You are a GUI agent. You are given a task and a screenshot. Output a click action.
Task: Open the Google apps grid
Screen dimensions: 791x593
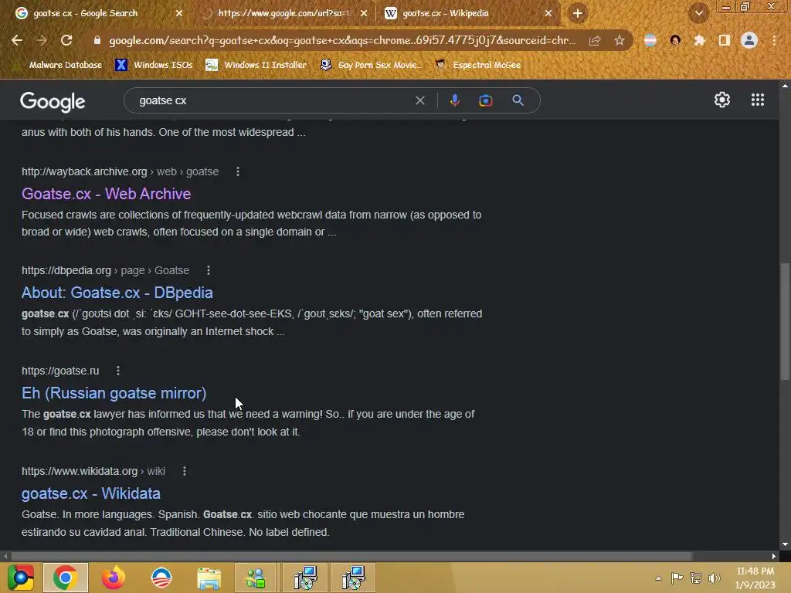point(757,100)
